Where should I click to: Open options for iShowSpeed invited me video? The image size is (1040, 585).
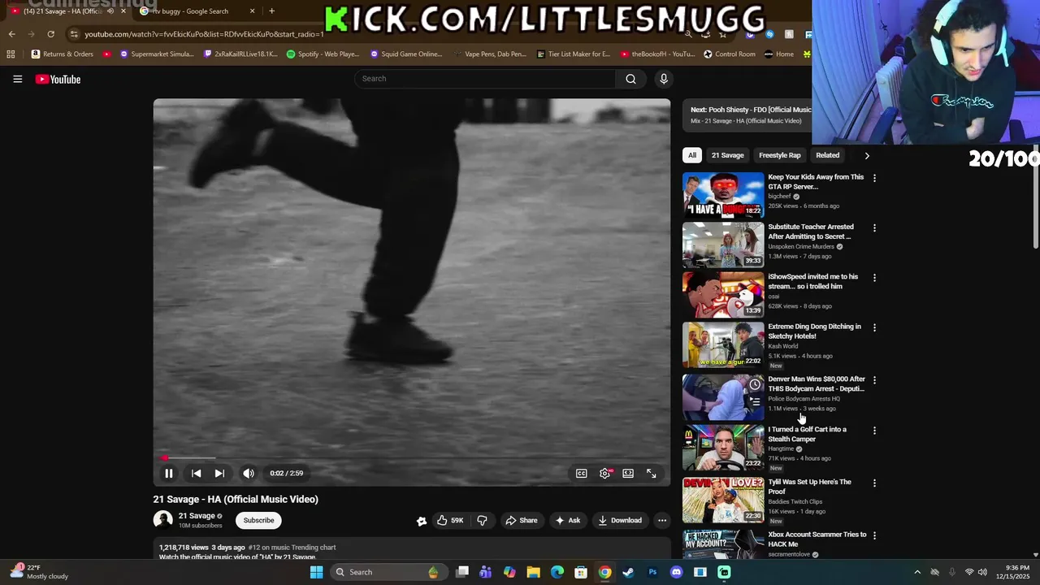(x=874, y=277)
